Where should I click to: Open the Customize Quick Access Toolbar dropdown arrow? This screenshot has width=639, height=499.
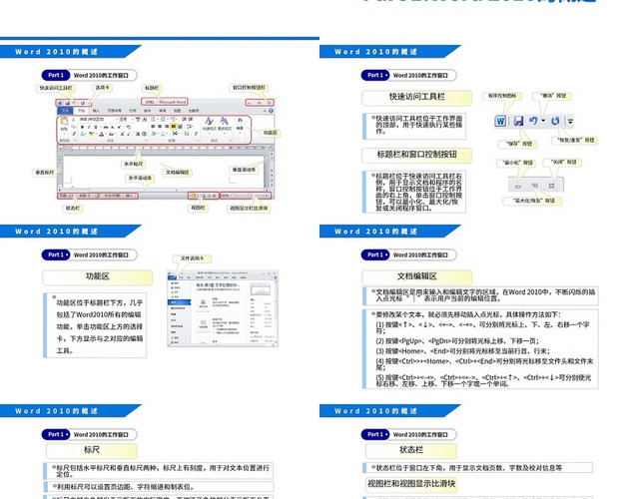point(570,121)
